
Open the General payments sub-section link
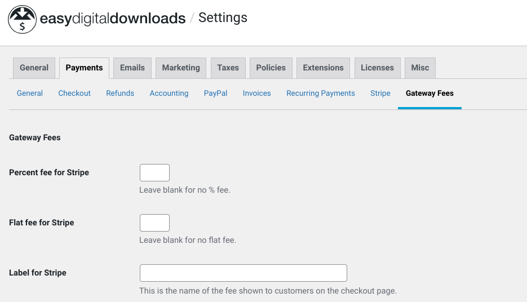click(x=29, y=94)
